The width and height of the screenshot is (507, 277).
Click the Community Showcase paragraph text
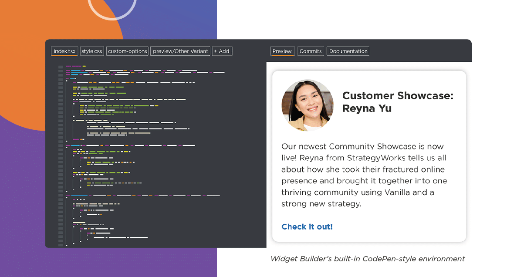[364, 175]
